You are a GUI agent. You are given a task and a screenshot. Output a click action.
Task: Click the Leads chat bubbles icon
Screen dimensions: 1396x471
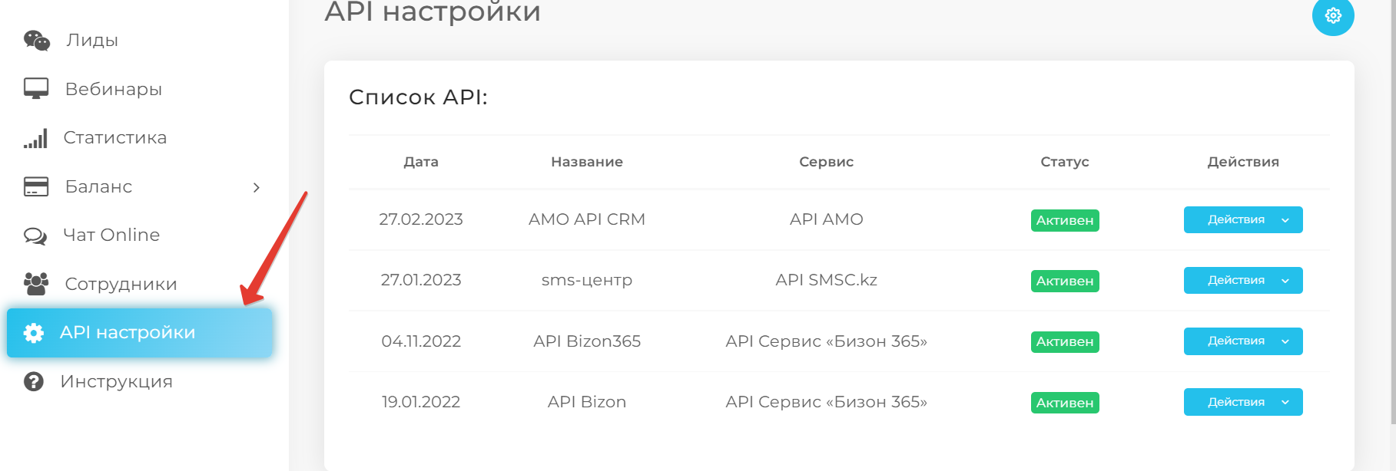click(x=36, y=41)
